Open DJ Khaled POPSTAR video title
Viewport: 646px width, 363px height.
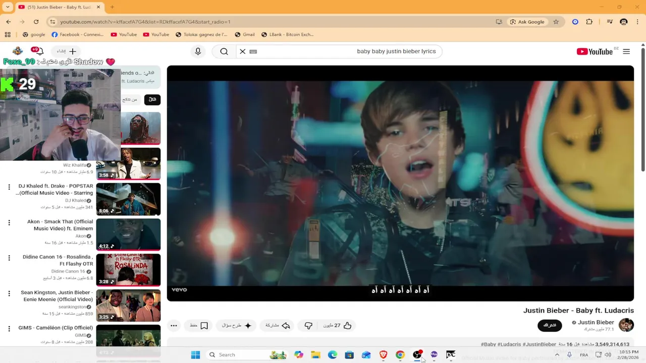click(x=55, y=189)
